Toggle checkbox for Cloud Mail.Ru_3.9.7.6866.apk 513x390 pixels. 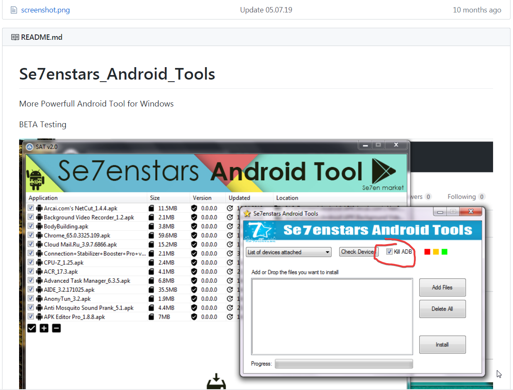[x=31, y=244]
